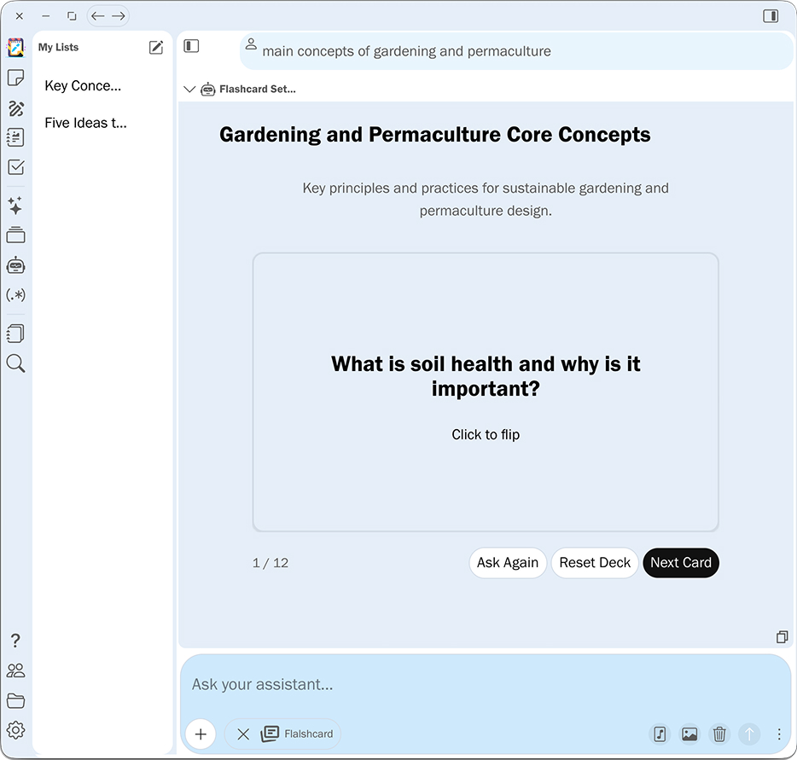The image size is (797, 760).
Task: Click the trash icon to clear the chat
Action: pos(719,734)
